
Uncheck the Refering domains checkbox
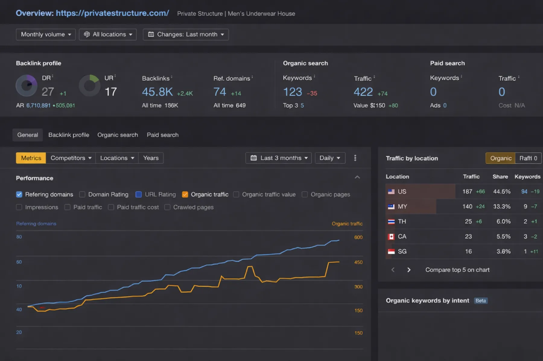(x=19, y=195)
